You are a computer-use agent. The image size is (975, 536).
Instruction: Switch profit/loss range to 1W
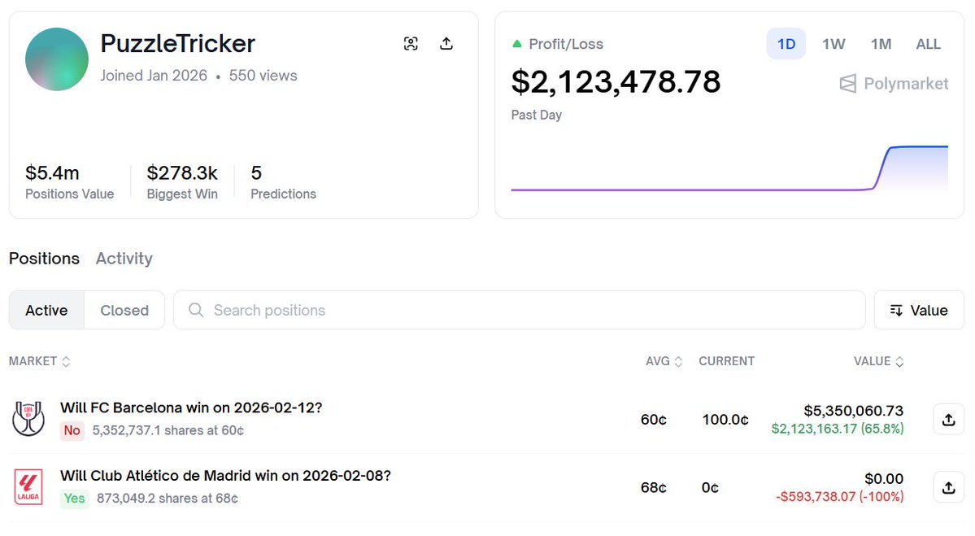[x=834, y=44]
